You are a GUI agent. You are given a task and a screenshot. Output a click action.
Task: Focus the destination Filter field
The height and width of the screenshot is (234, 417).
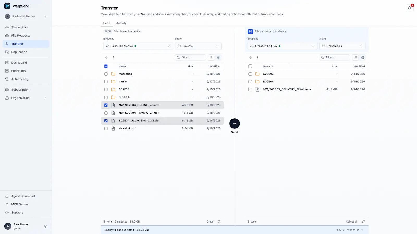(x=334, y=57)
